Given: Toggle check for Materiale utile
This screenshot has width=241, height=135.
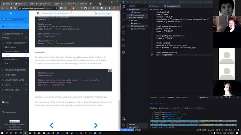Looking at the screenshot, I should point(26,90).
